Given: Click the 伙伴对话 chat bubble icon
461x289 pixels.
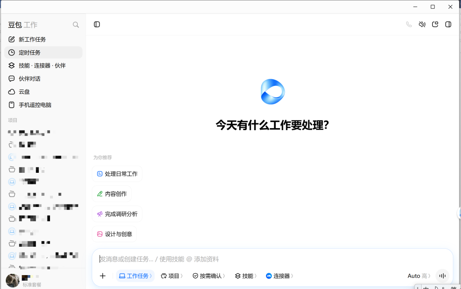Looking at the screenshot, I should click(x=12, y=79).
